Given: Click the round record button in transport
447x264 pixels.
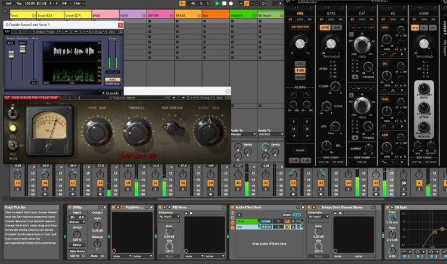Looking at the screenshot, I should click(x=231, y=4).
